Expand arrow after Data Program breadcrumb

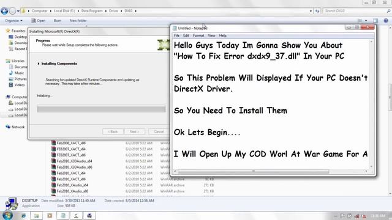click(106, 11)
